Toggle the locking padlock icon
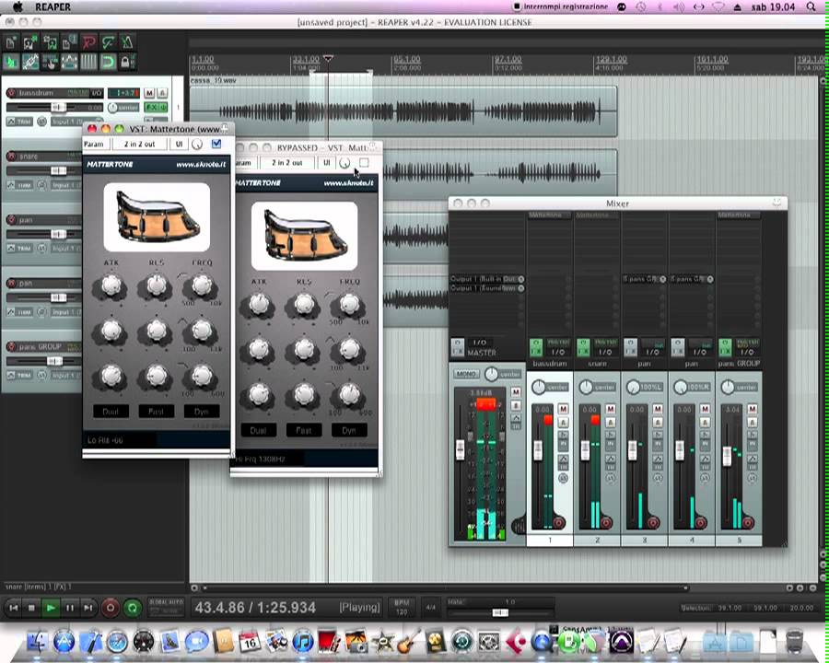829x663 pixels. coord(126,63)
